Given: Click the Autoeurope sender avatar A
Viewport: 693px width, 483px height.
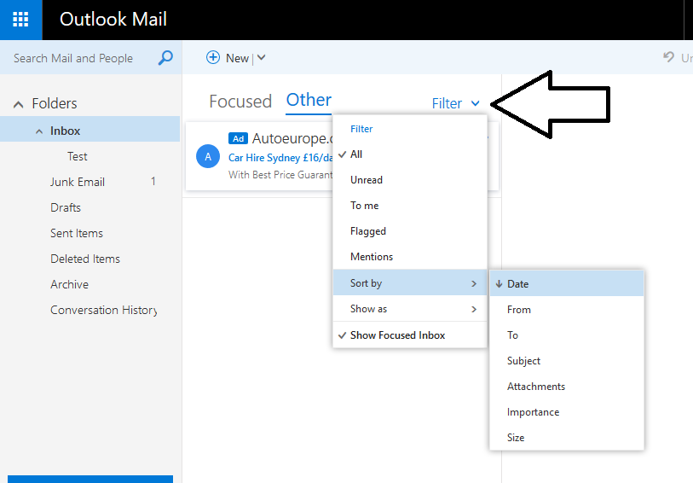Looking at the screenshot, I should pyautogui.click(x=208, y=156).
